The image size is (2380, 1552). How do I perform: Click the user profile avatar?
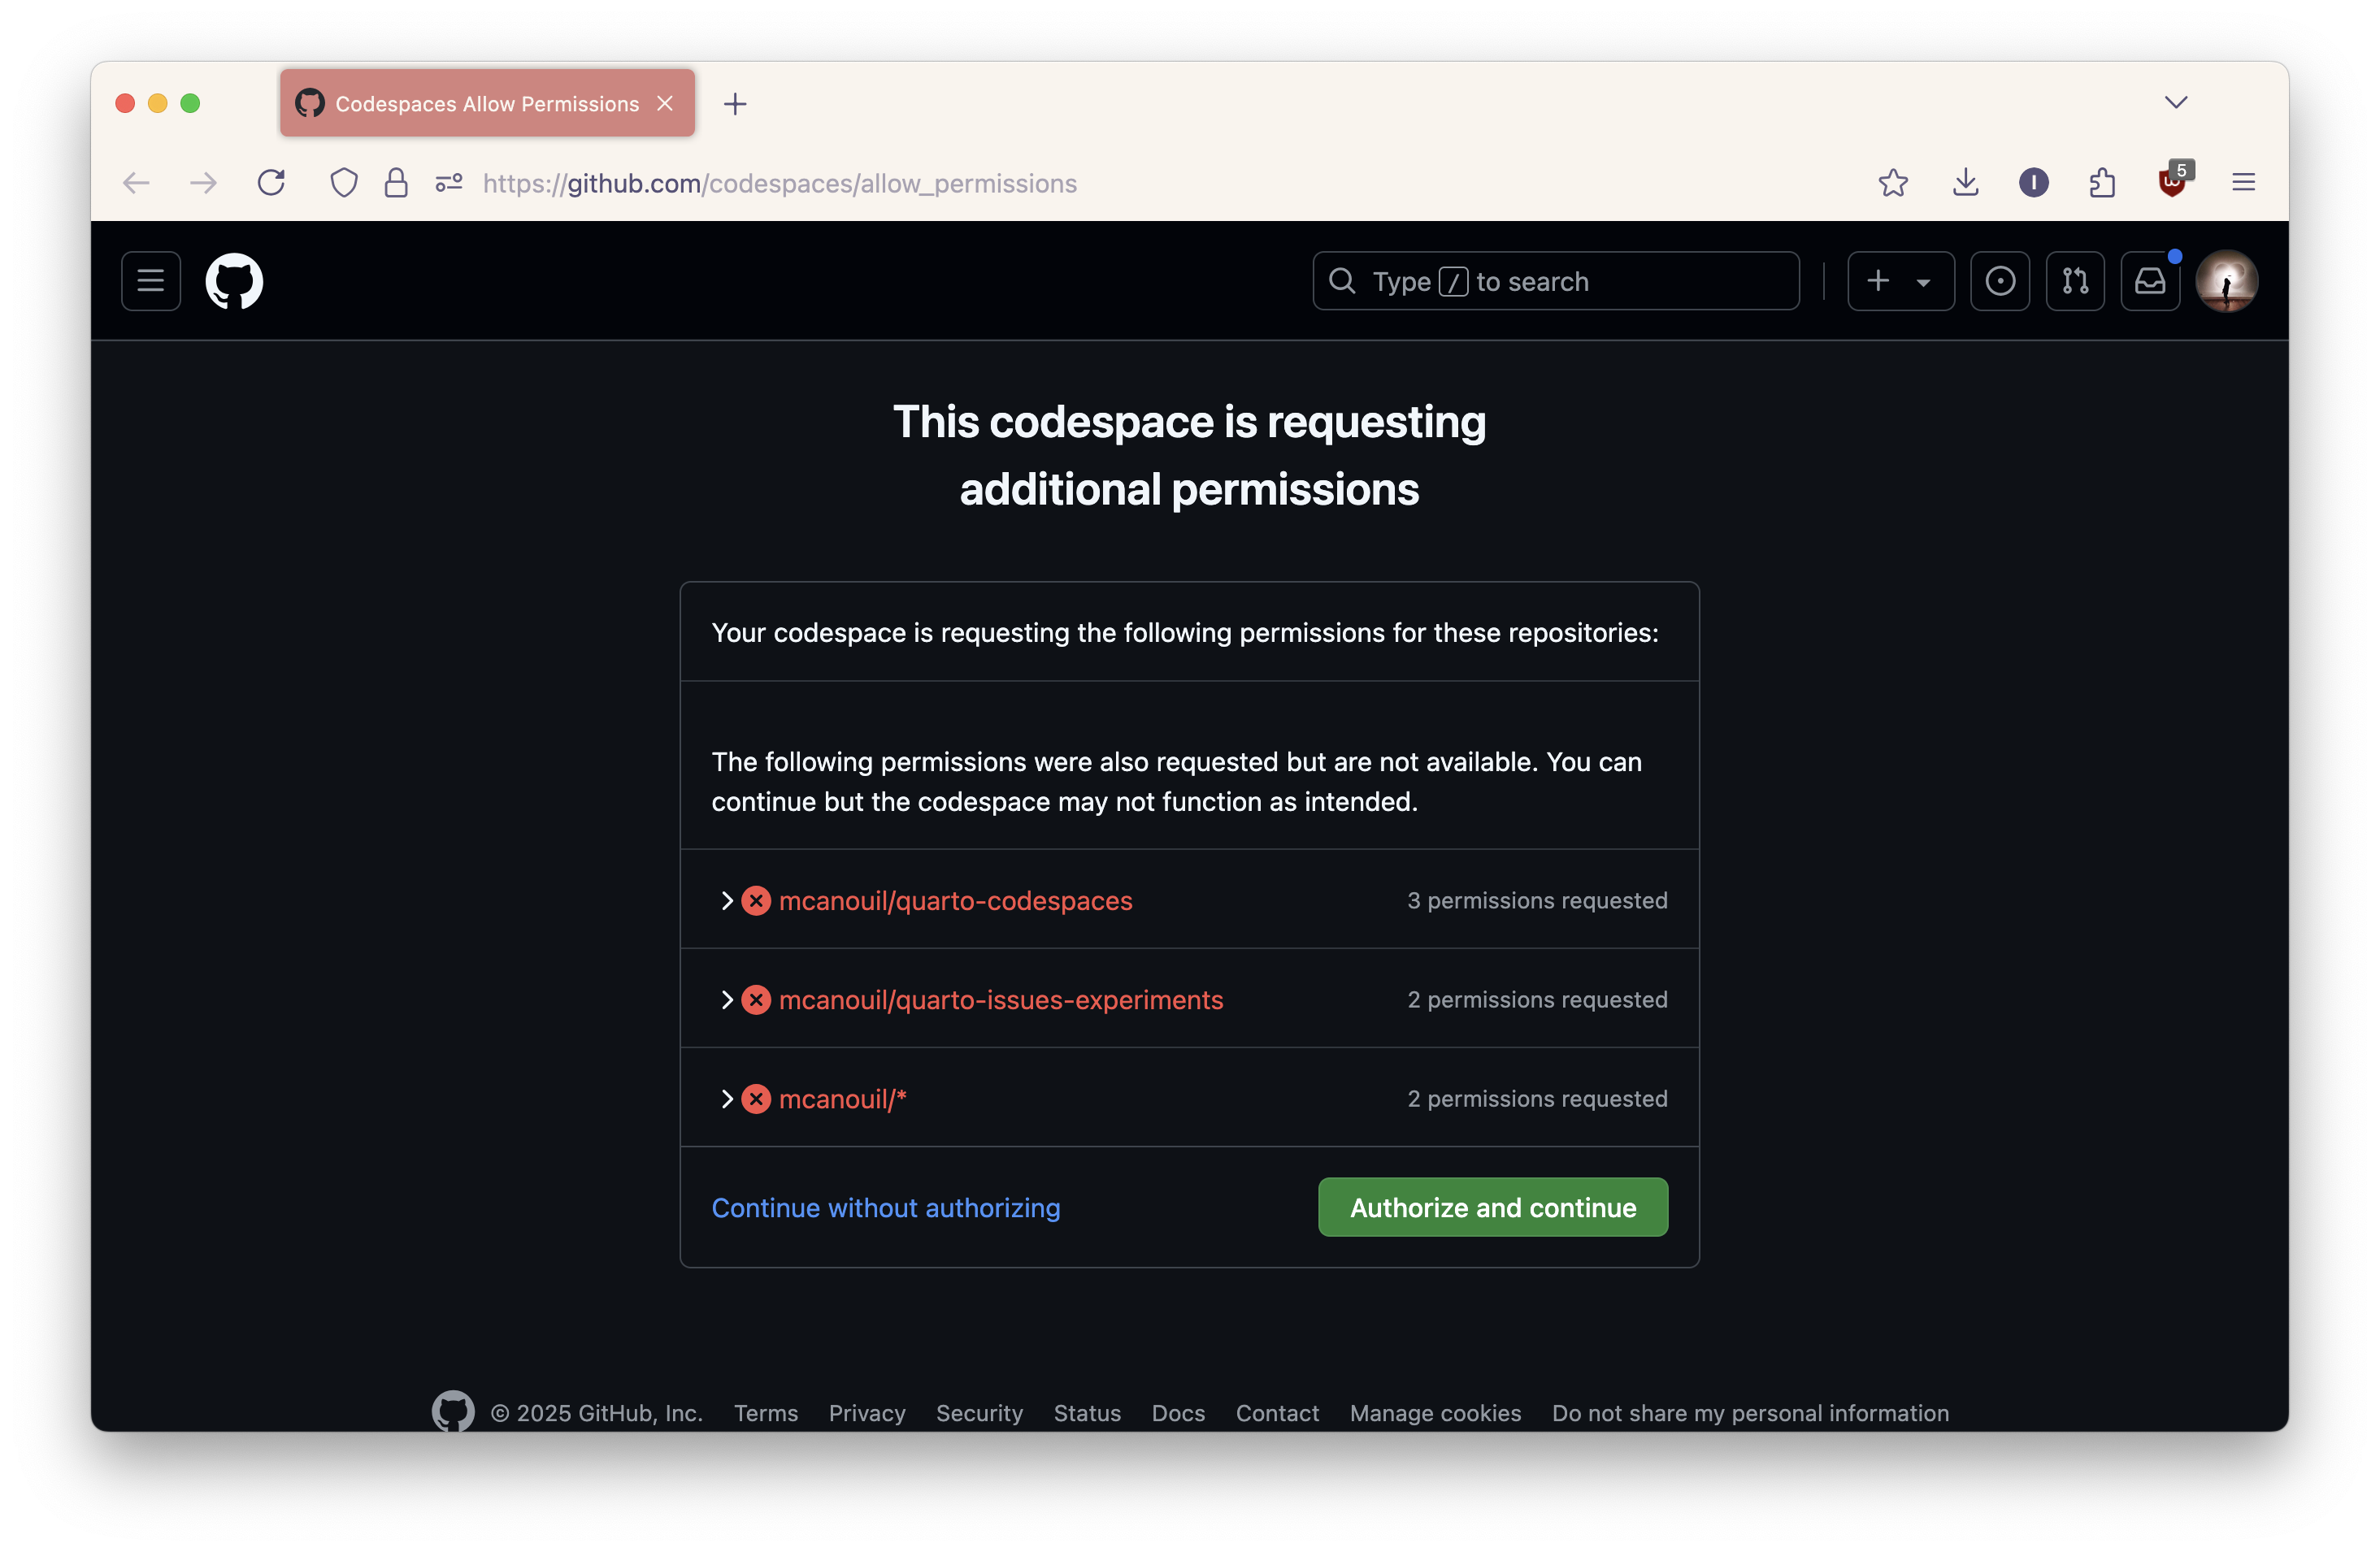[2226, 281]
